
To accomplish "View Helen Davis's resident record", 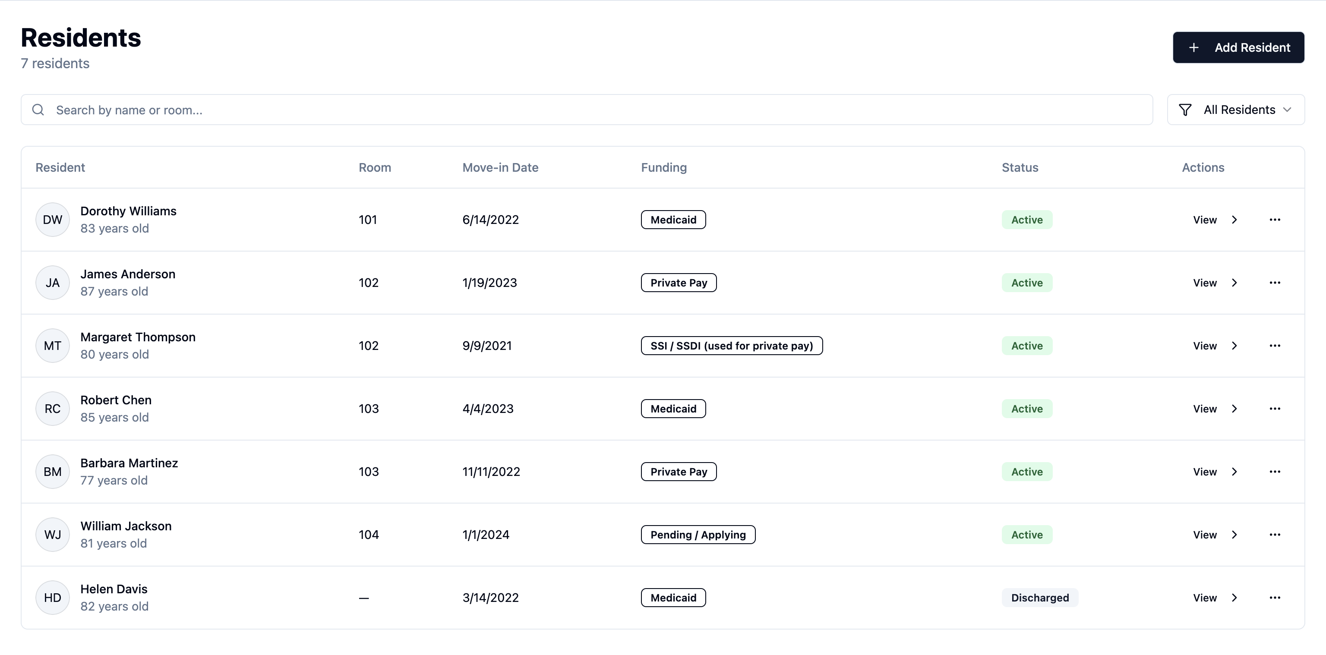I will pos(1214,597).
